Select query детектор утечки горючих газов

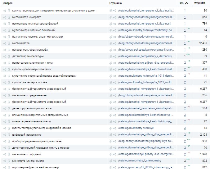tap(32, 108)
